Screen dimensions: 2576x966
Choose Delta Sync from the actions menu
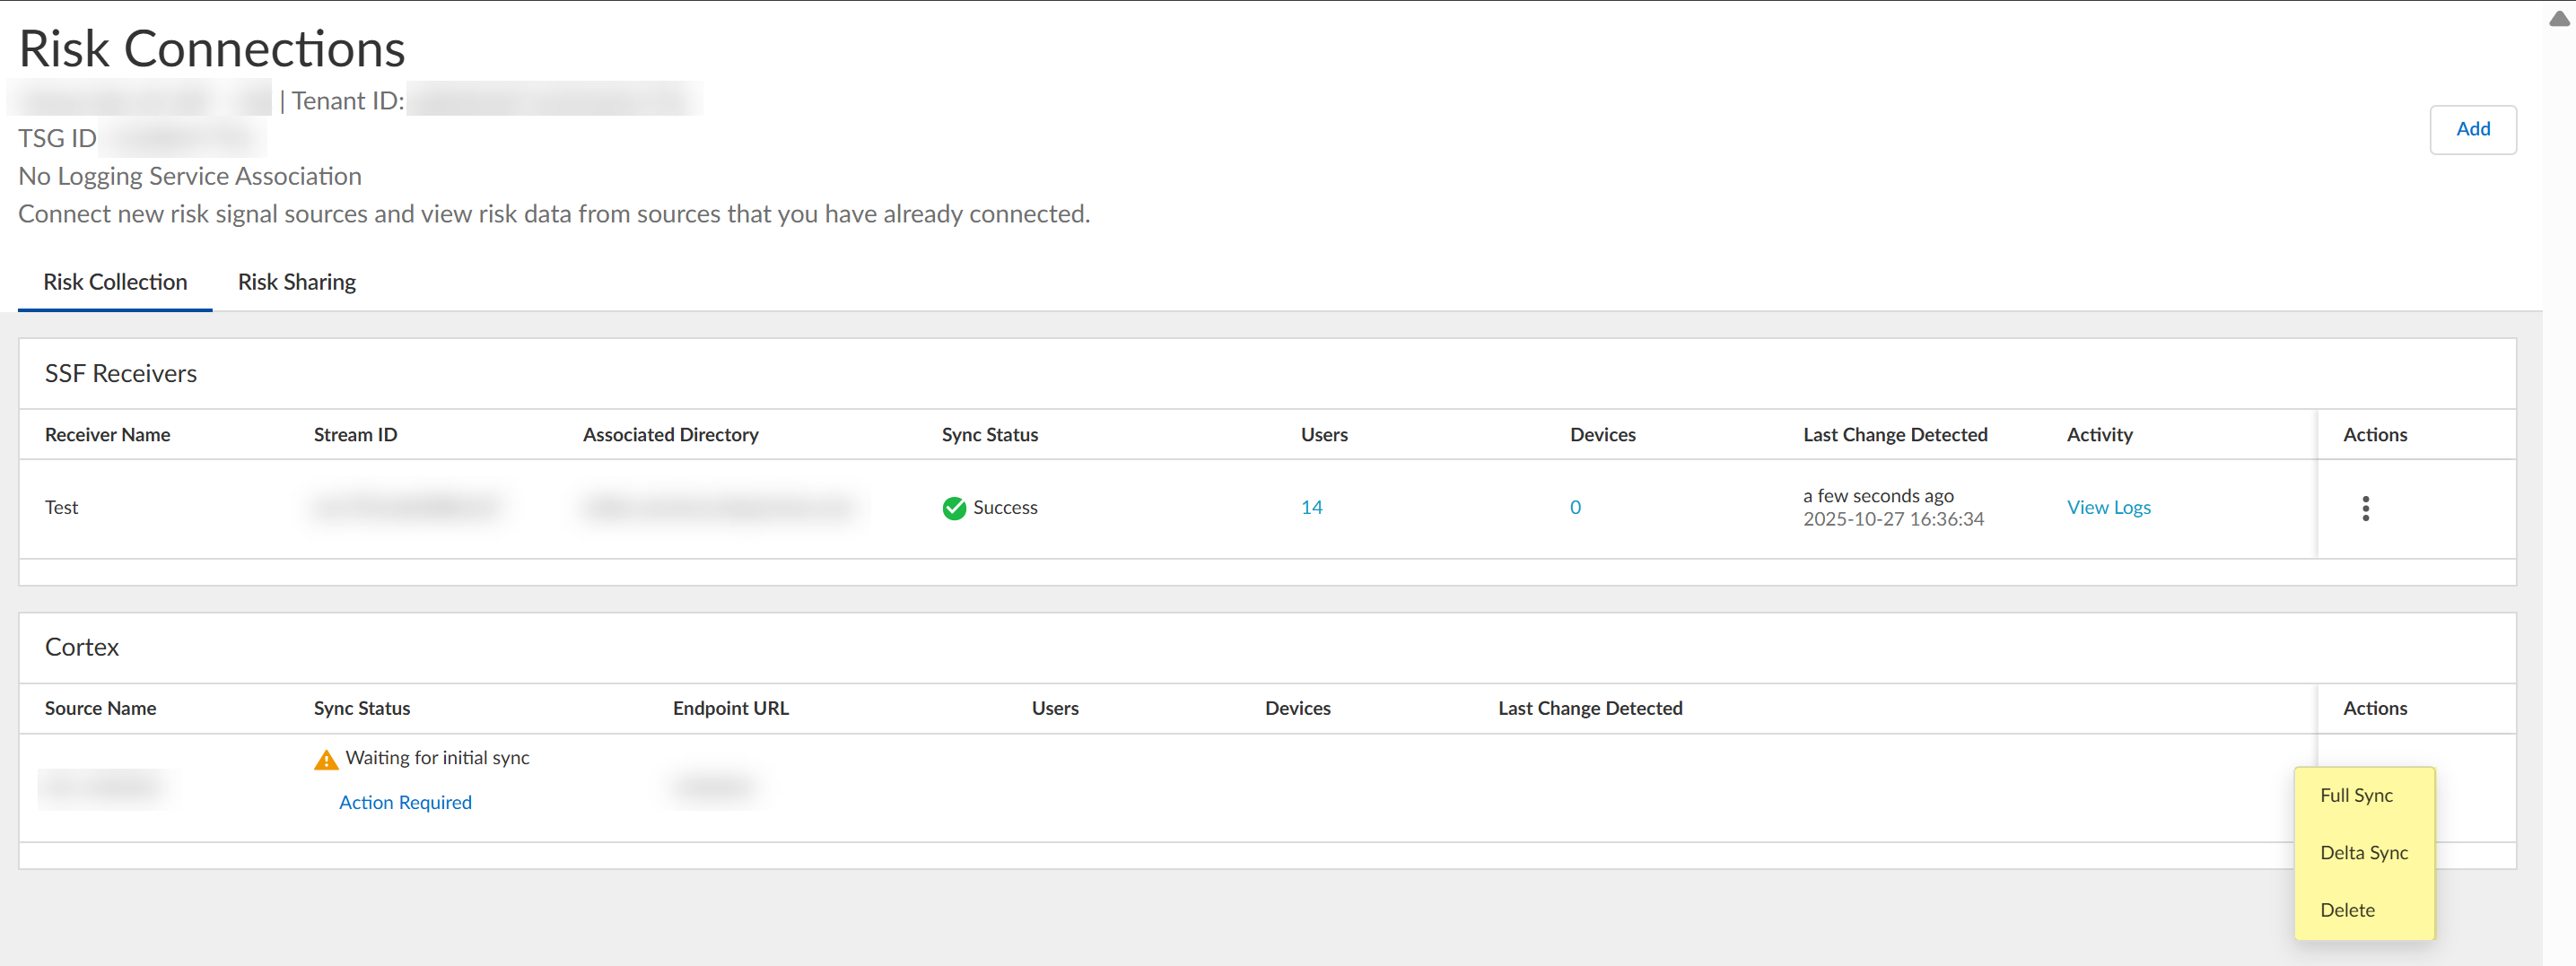pyautogui.click(x=2363, y=852)
